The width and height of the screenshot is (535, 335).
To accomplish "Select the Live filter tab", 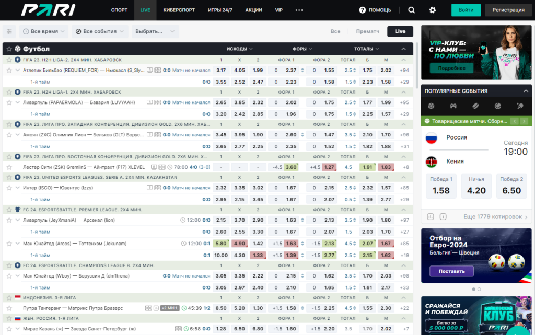I will 400,31.
